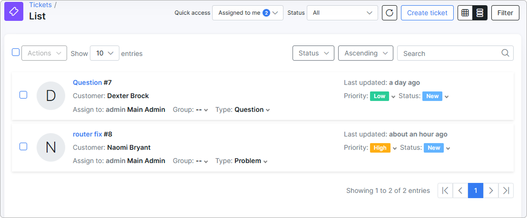This screenshot has width=527, height=218.
Task: Click the purple Tickets module icon
Action: click(x=14, y=11)
